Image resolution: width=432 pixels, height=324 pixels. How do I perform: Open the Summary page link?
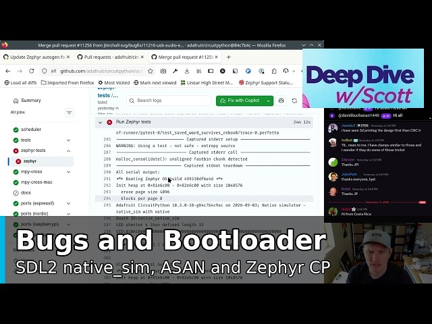[31, 101]
